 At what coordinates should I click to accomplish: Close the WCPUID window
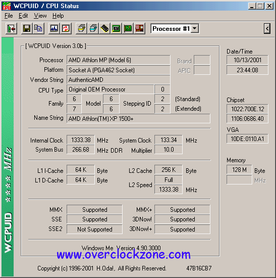(x=269, y=6)
